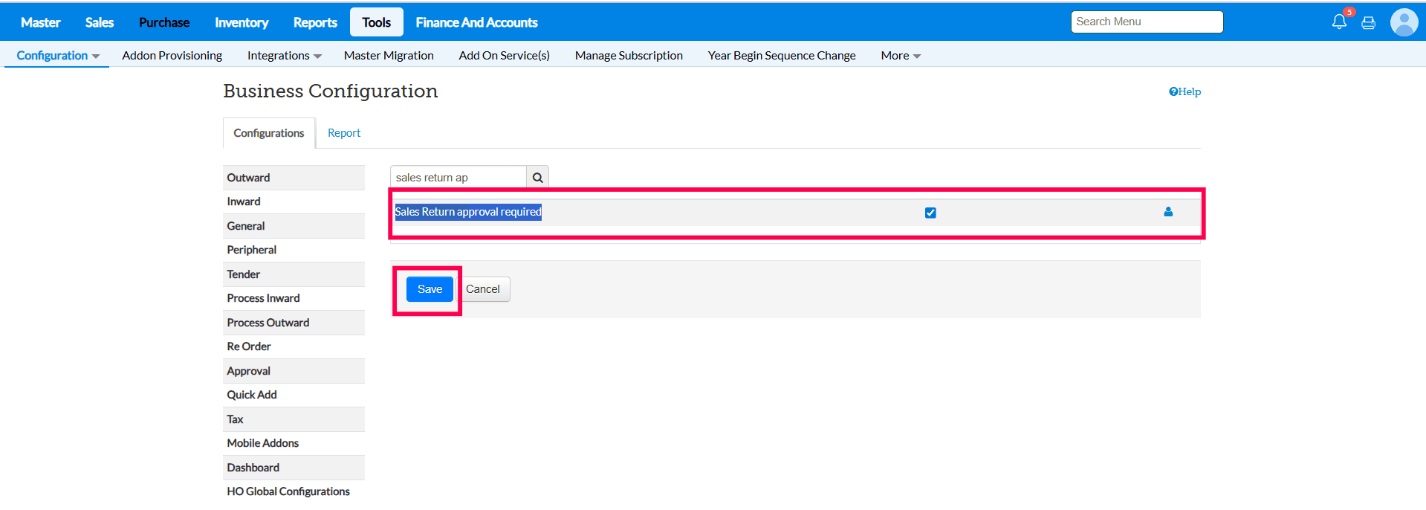Click the user icon beside Sales Return row
Viewport: 1426px width, 510px height.
(x=1168, y=212)
